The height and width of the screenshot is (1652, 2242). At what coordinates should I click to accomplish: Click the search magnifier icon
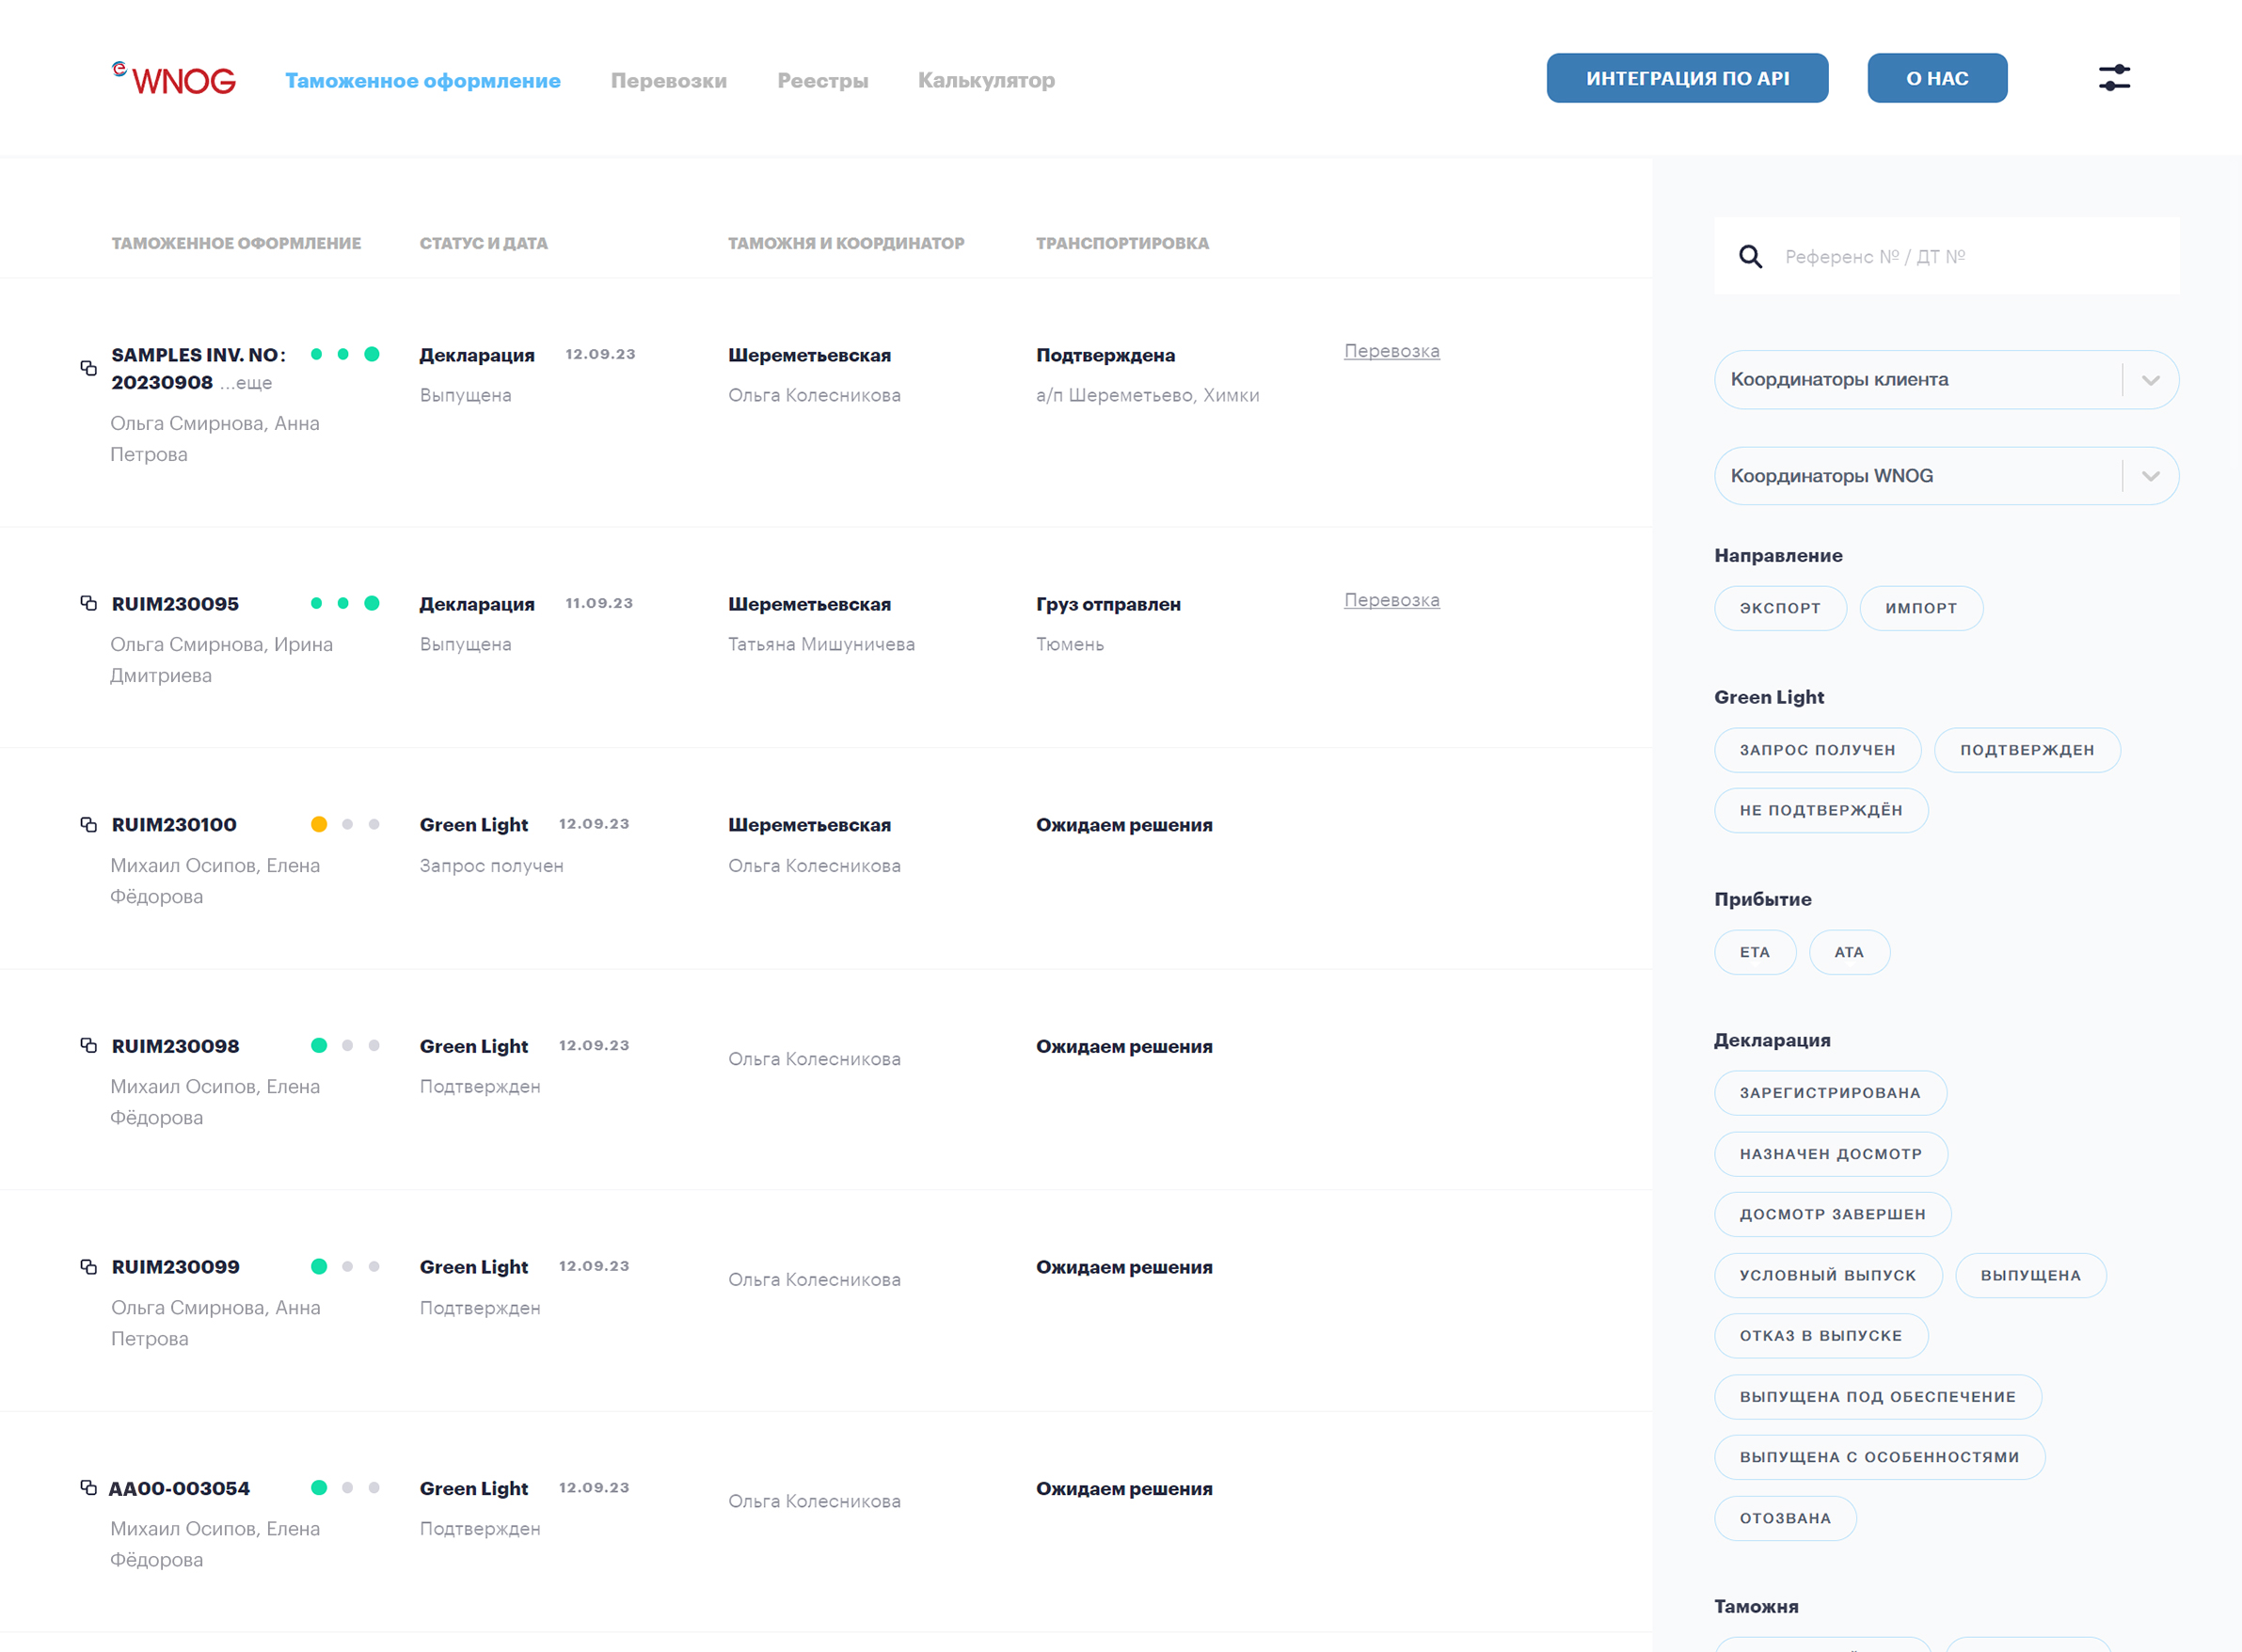pos(1749,257)
